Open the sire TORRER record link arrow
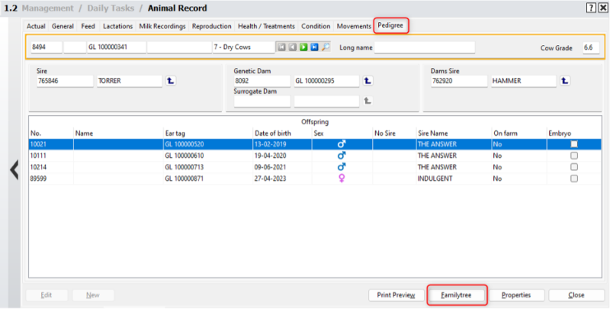Image resolution: width=610 pixels, height=309 pixels. tap(171, 80)
